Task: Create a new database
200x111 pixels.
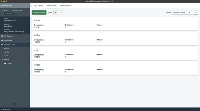Action: coord(39,12)
